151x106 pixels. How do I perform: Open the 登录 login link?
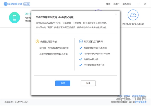[x=108, y=4]
